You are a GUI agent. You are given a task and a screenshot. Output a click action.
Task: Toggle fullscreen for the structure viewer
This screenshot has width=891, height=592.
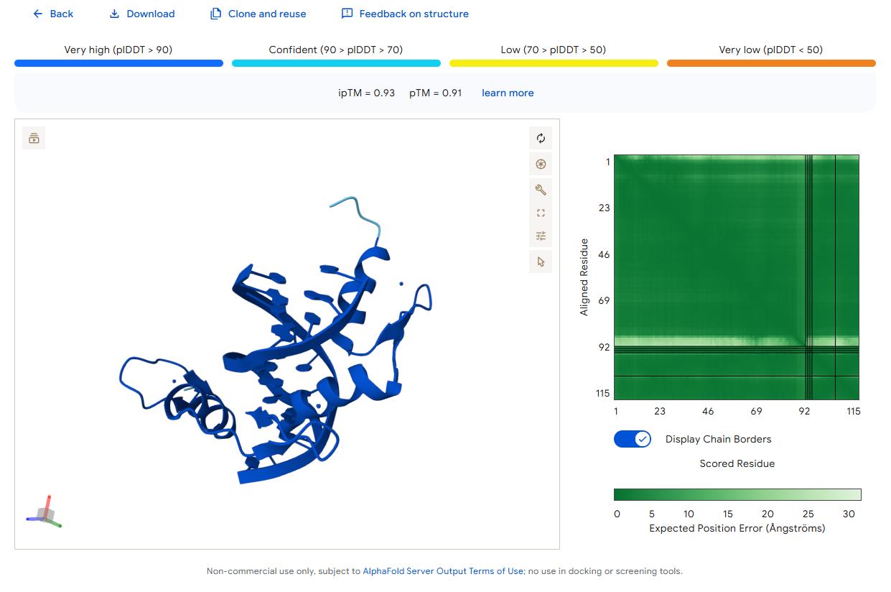click(541, 213)
